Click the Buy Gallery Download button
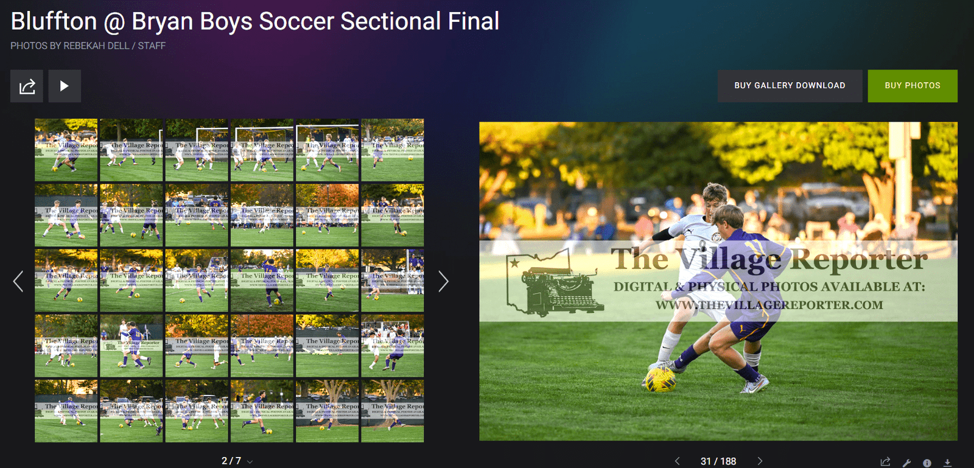Screen dimensions: 974x468 click(790, 86)
